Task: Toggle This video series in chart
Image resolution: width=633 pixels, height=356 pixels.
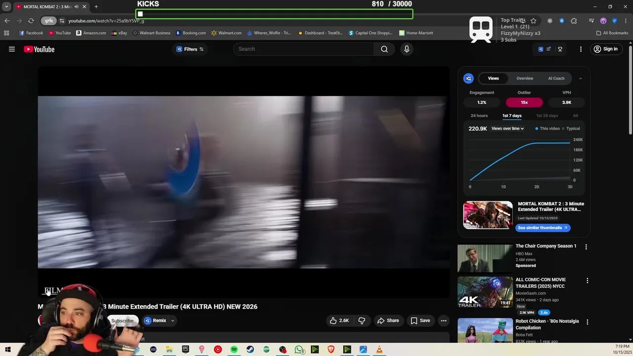Action: [547, 129]
